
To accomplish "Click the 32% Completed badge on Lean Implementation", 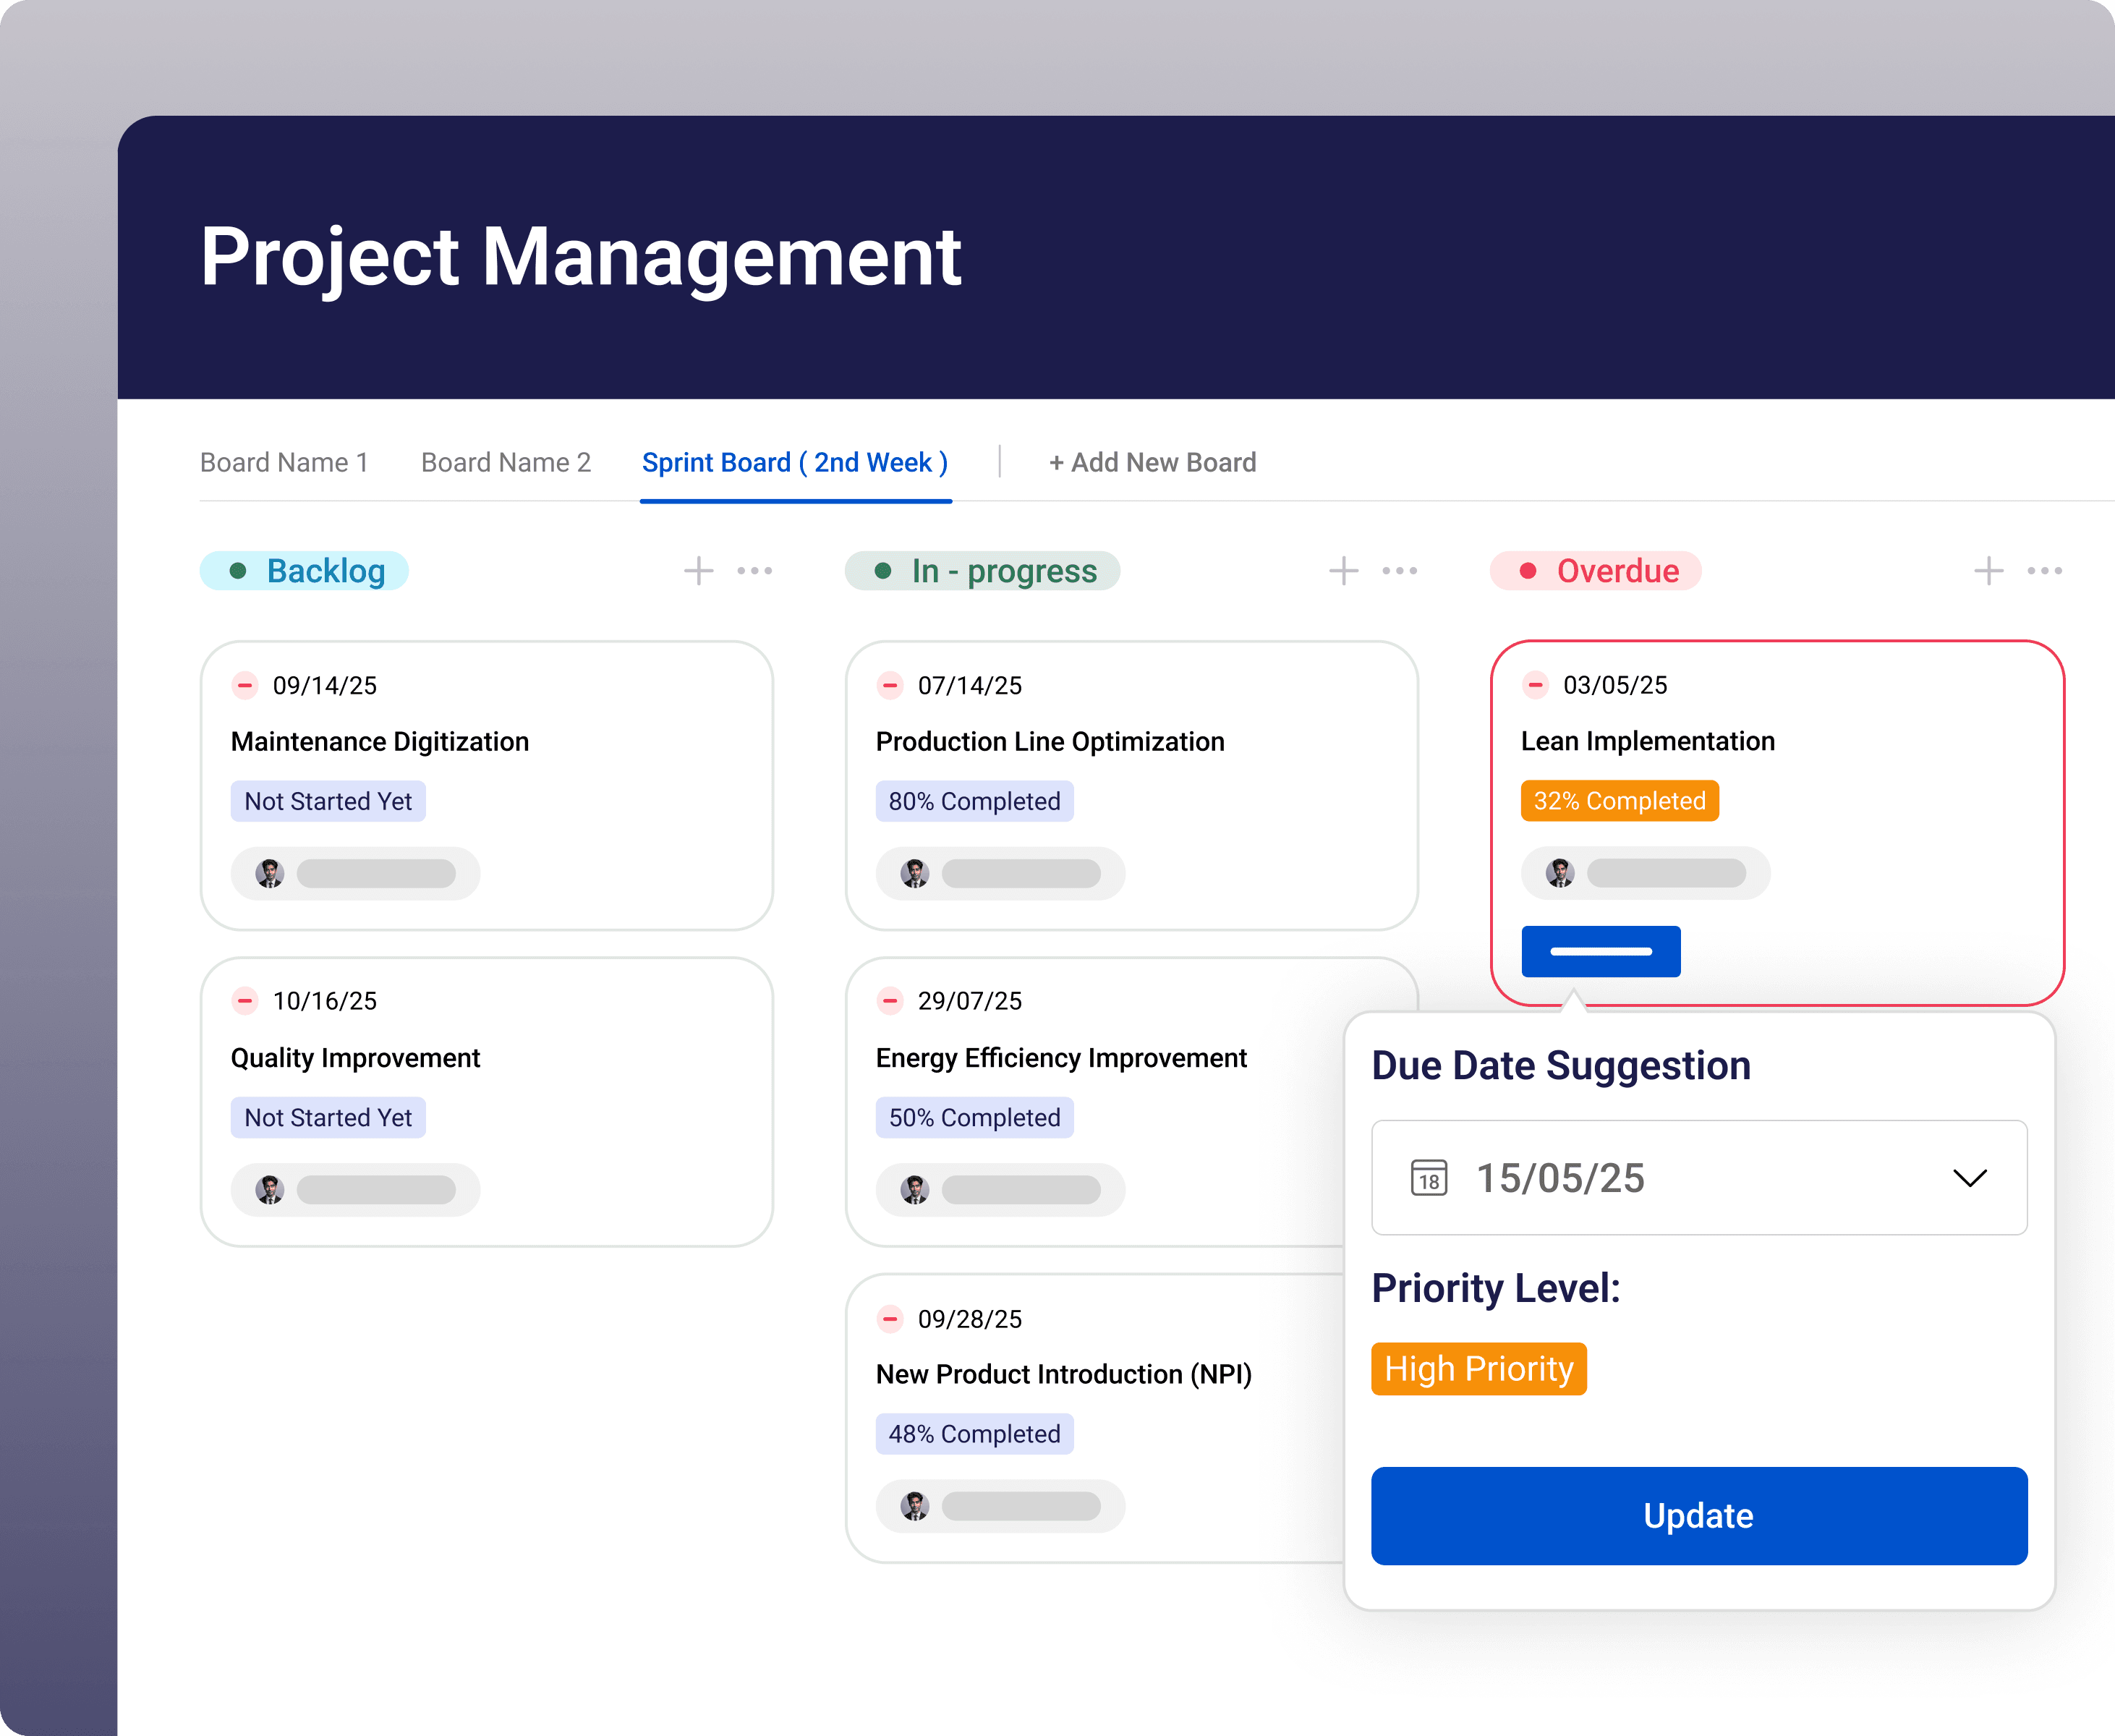I will coord(1619,800).
